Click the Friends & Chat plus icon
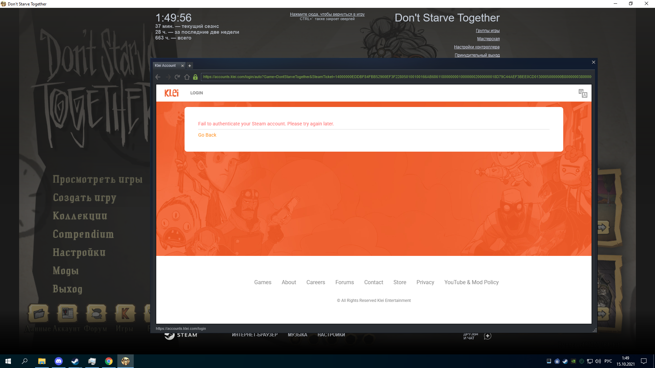The height and width of the screenshot is (368, 655). click(487, 336)
